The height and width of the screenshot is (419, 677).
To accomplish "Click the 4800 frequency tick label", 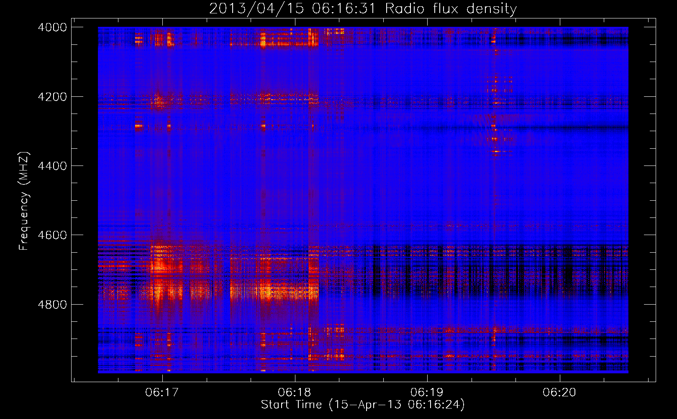I will tap(52, 305).
